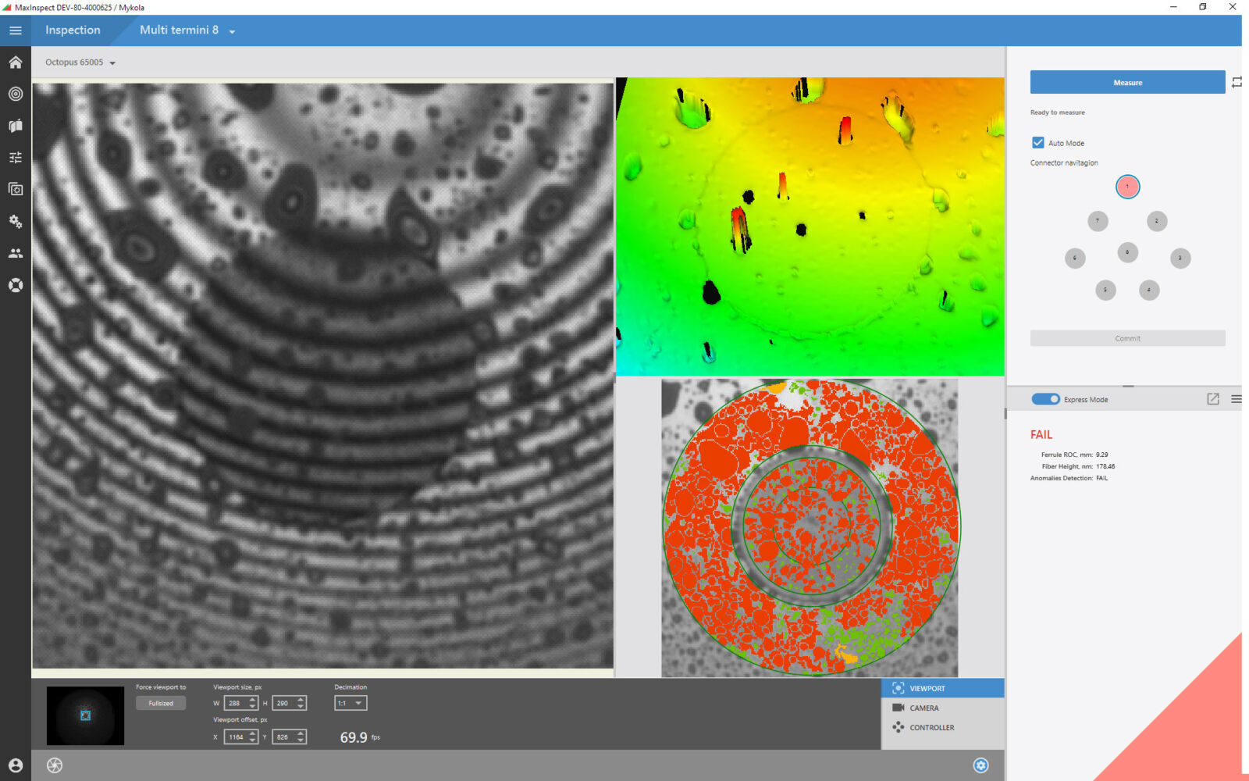Select connector 5 in connector navigation
This screenshot has width=1249, height=781.
[x=1106, y=290]
